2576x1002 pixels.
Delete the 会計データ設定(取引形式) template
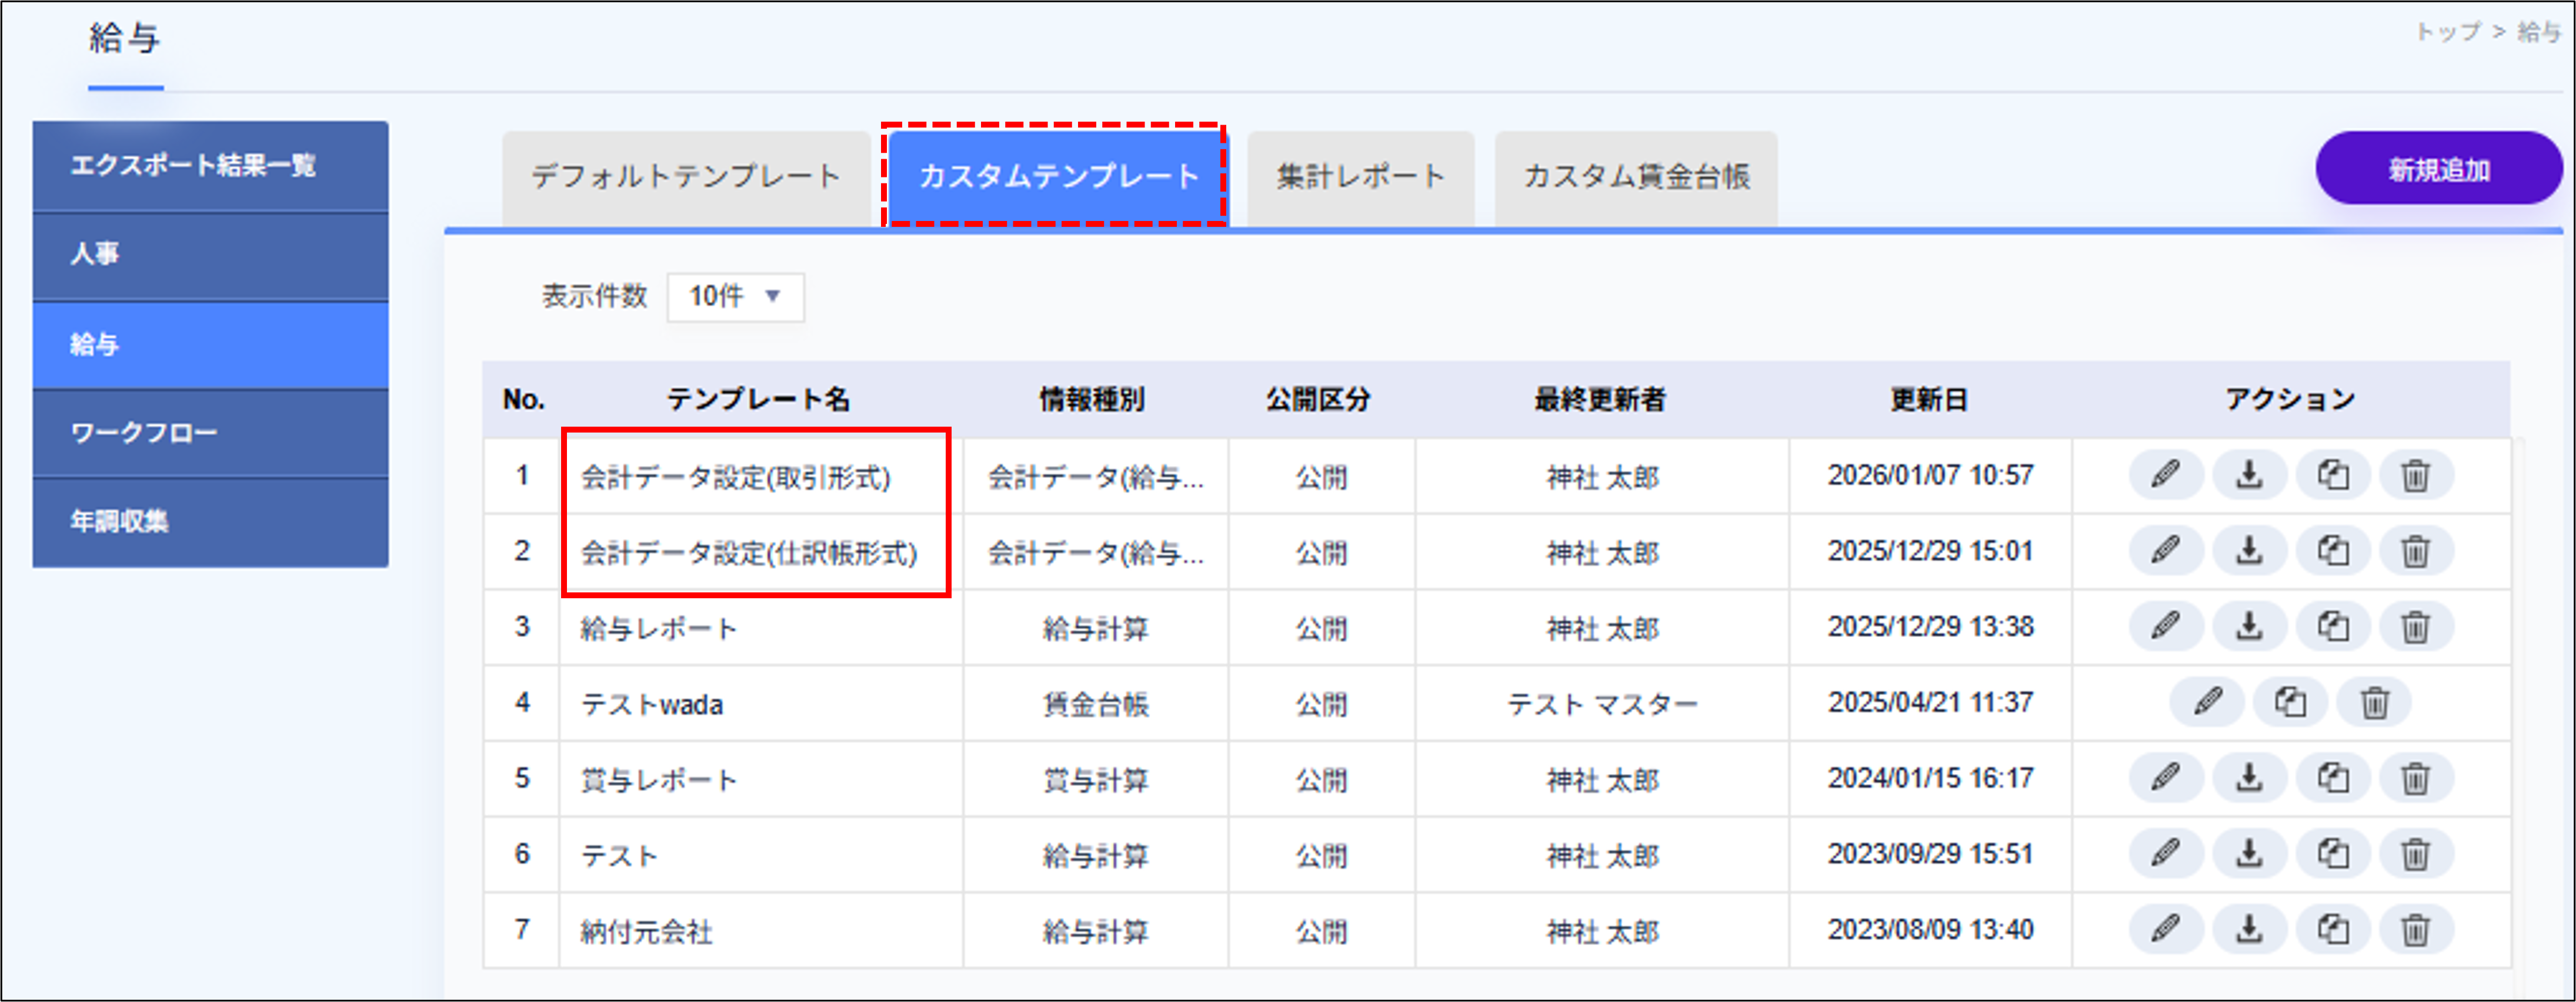click(x=2417, y=477)
